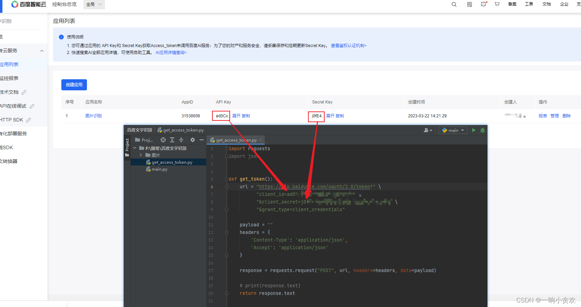Fold the headers dict at line 12
The image size is (581, 307).
(x=227, y=232)
